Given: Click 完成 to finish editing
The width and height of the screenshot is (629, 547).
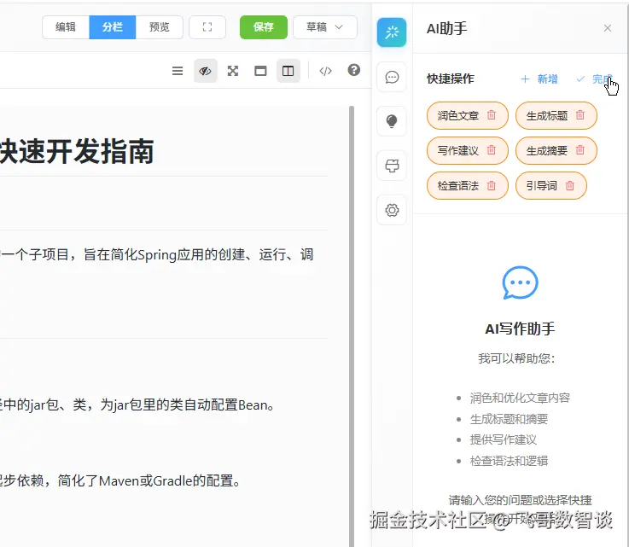Looking at the screenshot, I should pos(595,79).
